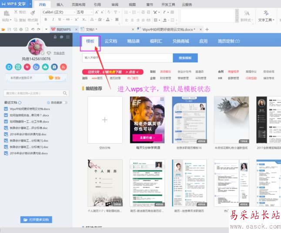Switch to the 兑换商城 tab

coord(181,41)
